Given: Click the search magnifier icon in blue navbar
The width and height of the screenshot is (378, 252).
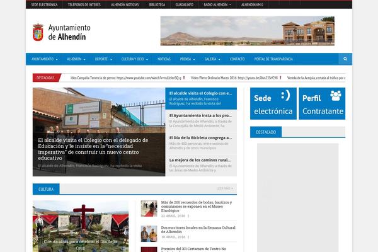Looking at the screenshot, I should [345, 59].
